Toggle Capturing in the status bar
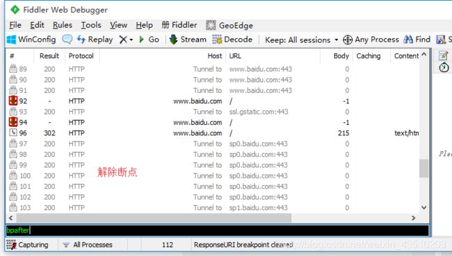Viewport: 452px width, 256px height. tap(27, 245)
